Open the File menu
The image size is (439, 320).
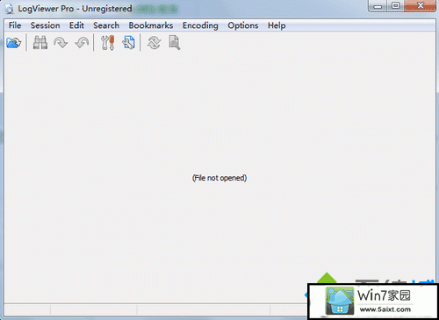point(15,25)
